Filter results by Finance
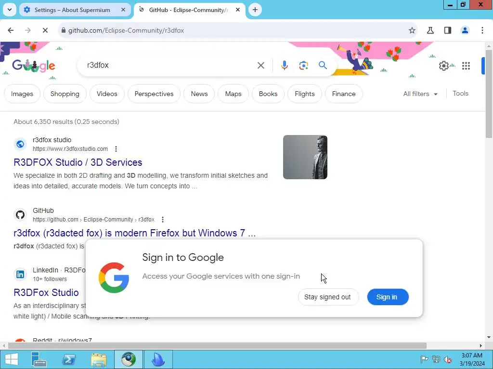This screenshot has height=369, width=493. coord(344,94)
